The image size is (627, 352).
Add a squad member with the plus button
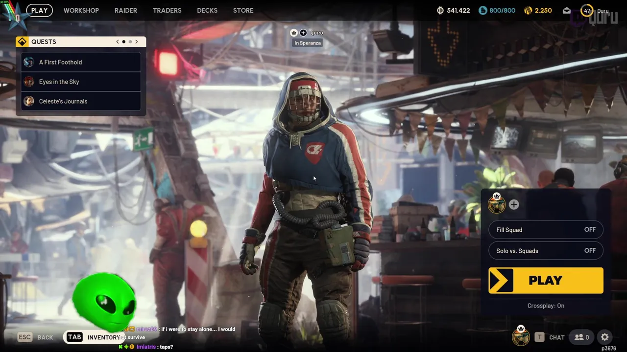click(x=514, y=205)
